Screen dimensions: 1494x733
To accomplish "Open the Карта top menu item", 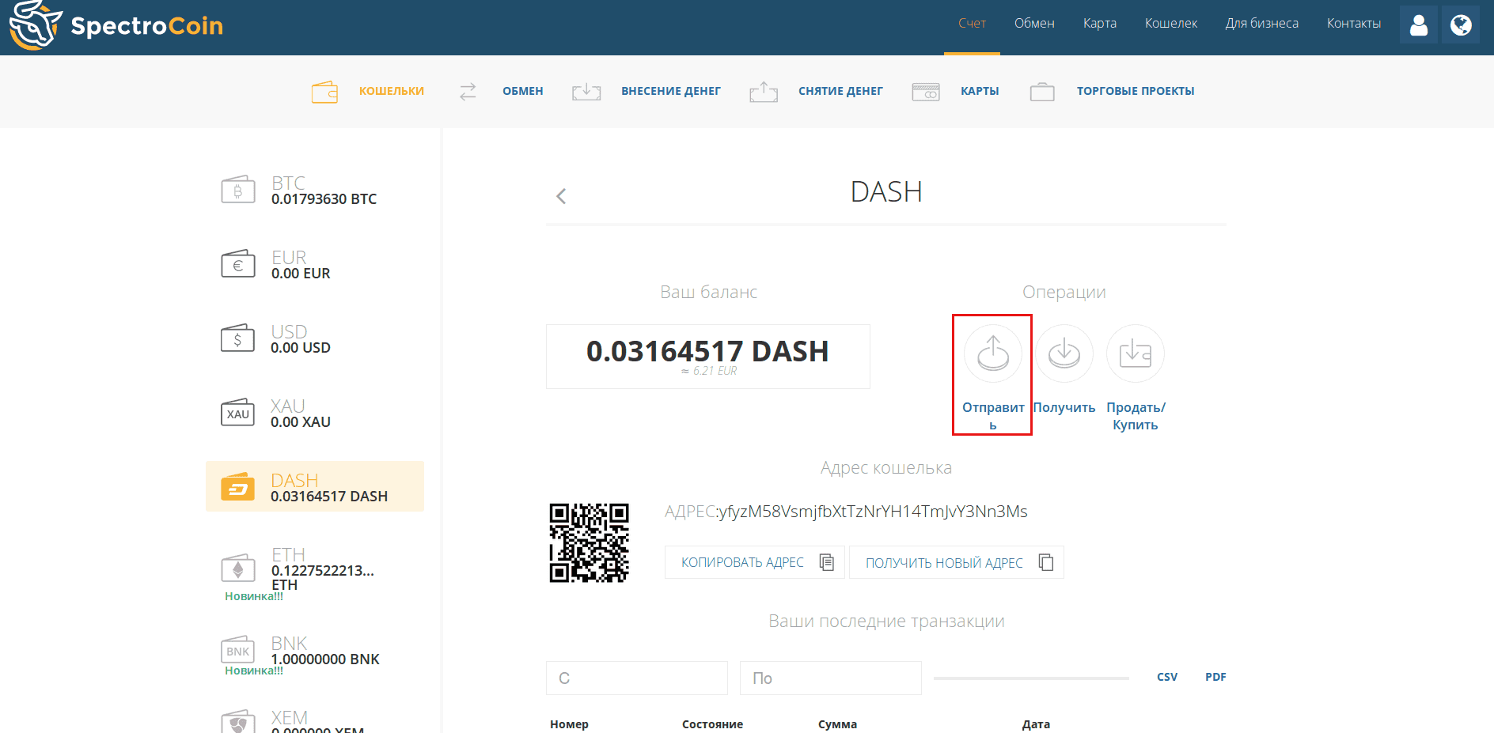I will point(1100,24).
